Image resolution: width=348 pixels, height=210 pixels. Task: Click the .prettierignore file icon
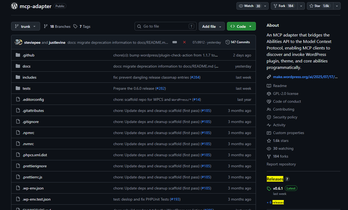[x=18, y=166]
